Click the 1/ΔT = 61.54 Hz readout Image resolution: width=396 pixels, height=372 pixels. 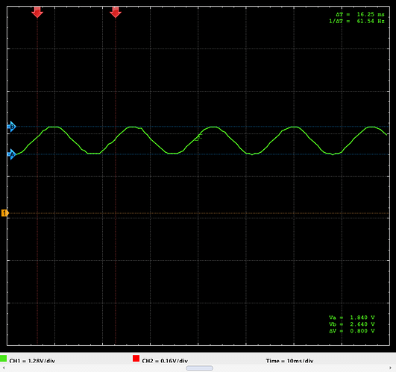point(356,21)
